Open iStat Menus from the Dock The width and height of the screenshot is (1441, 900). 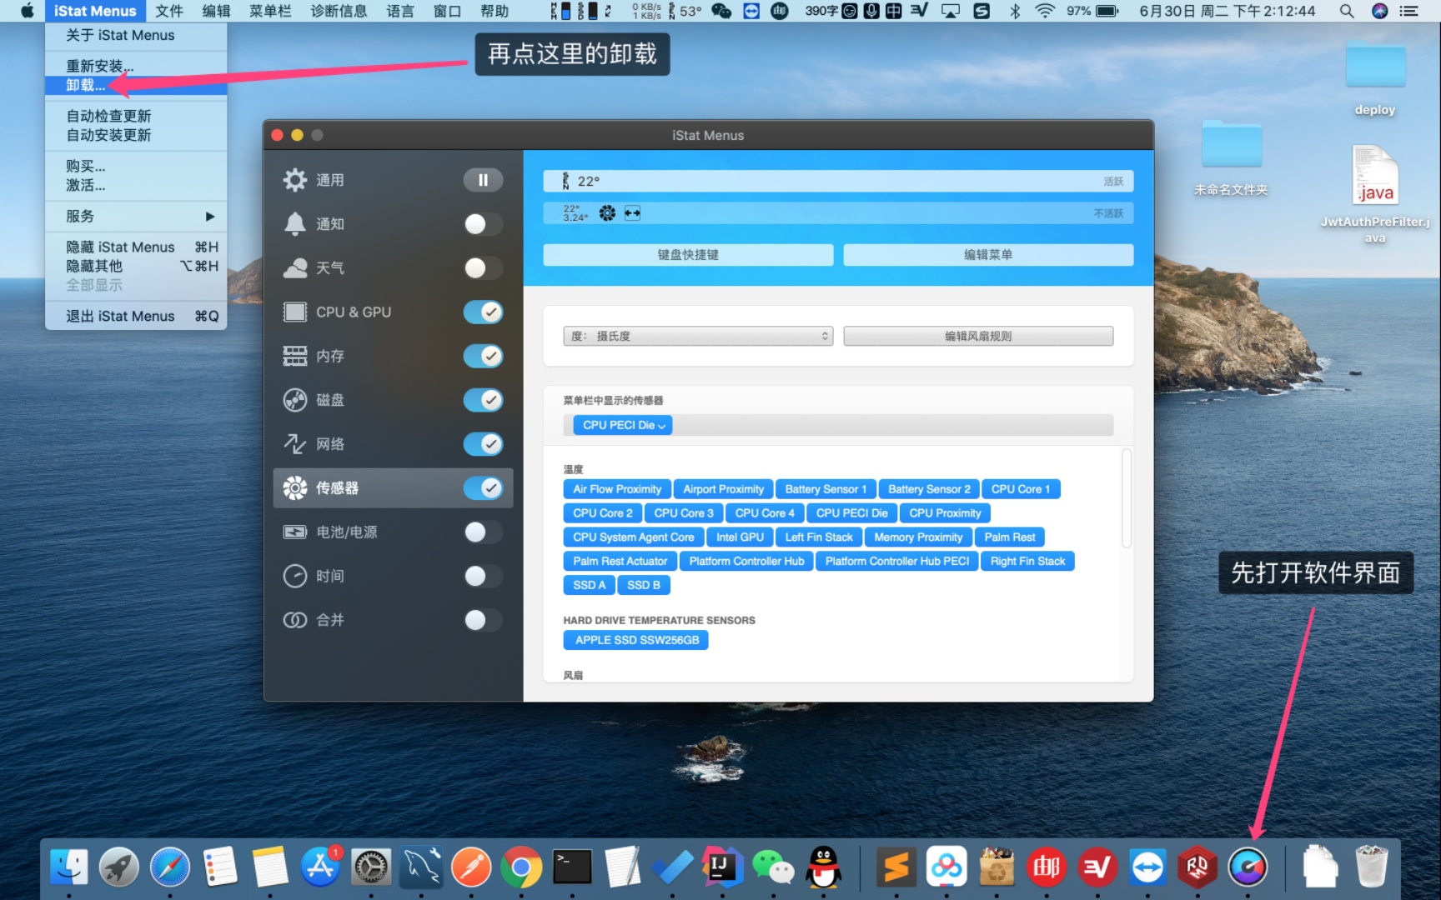1248,867
